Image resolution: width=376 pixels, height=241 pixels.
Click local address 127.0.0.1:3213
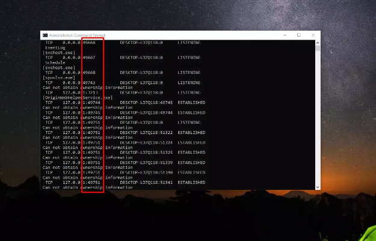coord(81,93)
